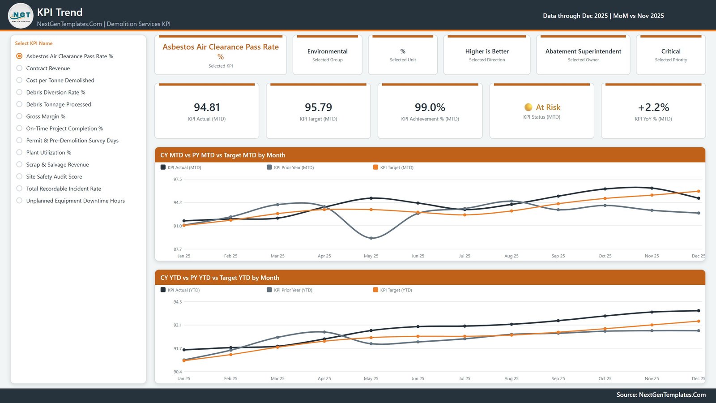
Task: Click the Higher is Better direction card
Action: coord(487,55)
